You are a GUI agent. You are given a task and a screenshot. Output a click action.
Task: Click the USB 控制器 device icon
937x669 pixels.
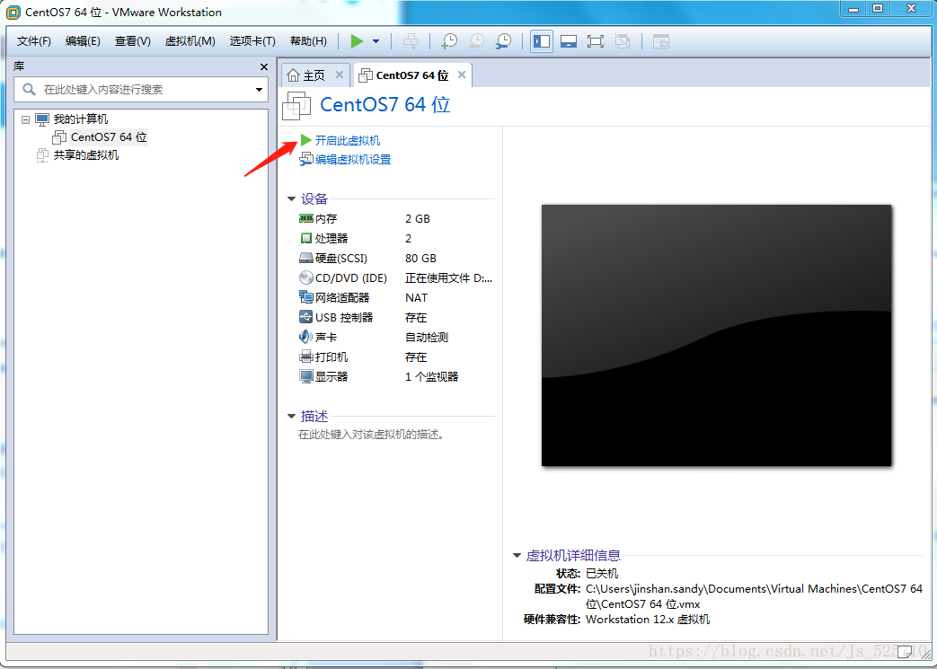306,317
